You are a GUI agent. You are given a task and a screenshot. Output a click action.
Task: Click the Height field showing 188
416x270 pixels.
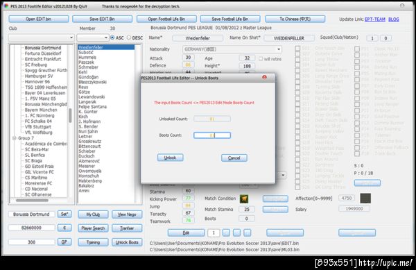pos(247,66)
